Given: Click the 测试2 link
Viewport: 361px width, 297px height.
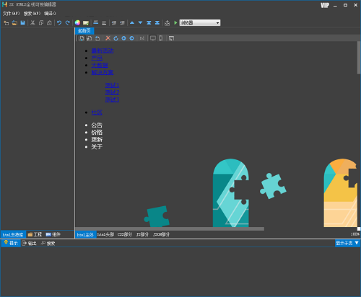Looking at the screenshot, I should (112, 92).
